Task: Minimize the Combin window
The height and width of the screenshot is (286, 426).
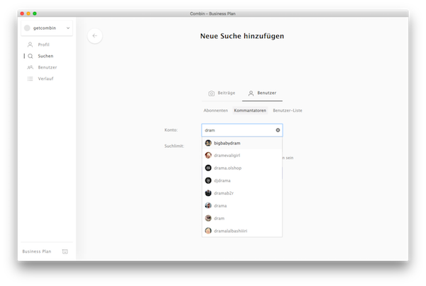Action: pos(28,13)
